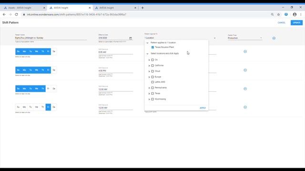Deselect Friday in the Friday-only shift row
Image resolution: width=305 pixels, height=171 pixels.
tap(48, 107)
